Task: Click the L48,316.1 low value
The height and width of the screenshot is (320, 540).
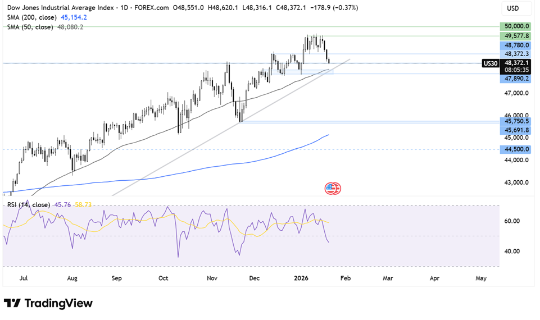Action: point(257,7)
